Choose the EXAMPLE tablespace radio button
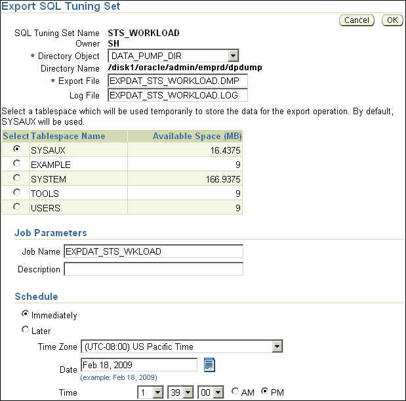Image resolution: width=406 pixels, height=401 pixels. pos(16,164)
